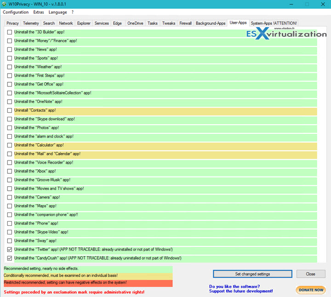331x297 pixels.
Task: Check Uninstall the "Get Office" app
Action: click(x=10, y=84)
